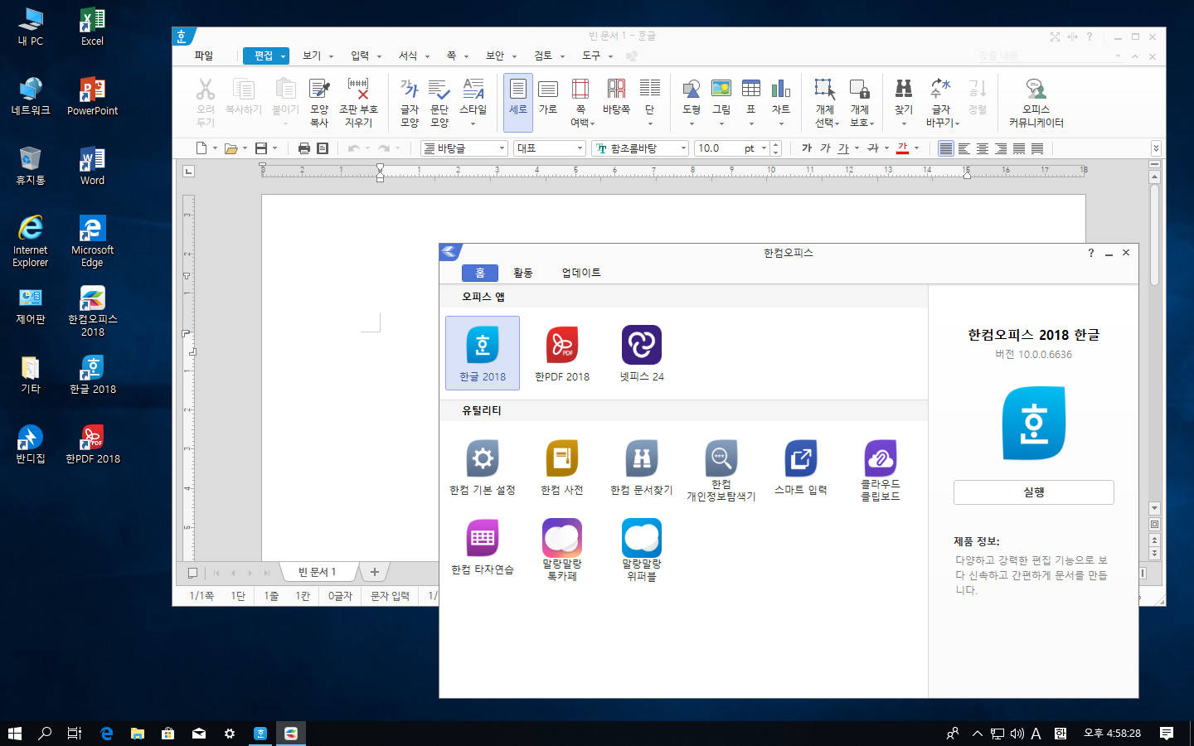Switch to the 활동 tab

point(522,273)
